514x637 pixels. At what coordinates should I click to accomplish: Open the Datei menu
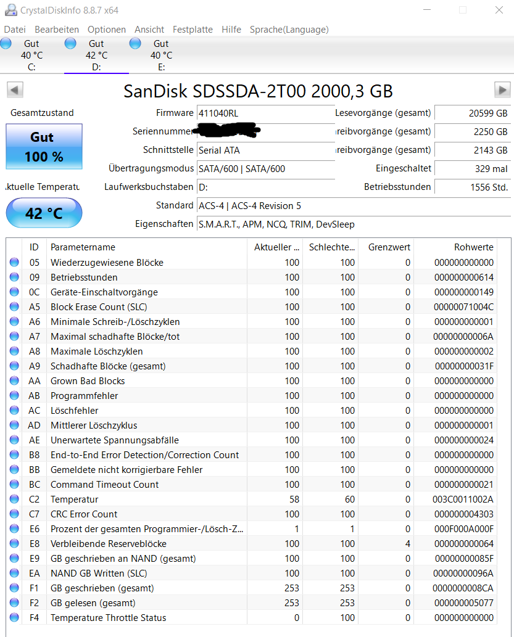[x=15, y=29]
